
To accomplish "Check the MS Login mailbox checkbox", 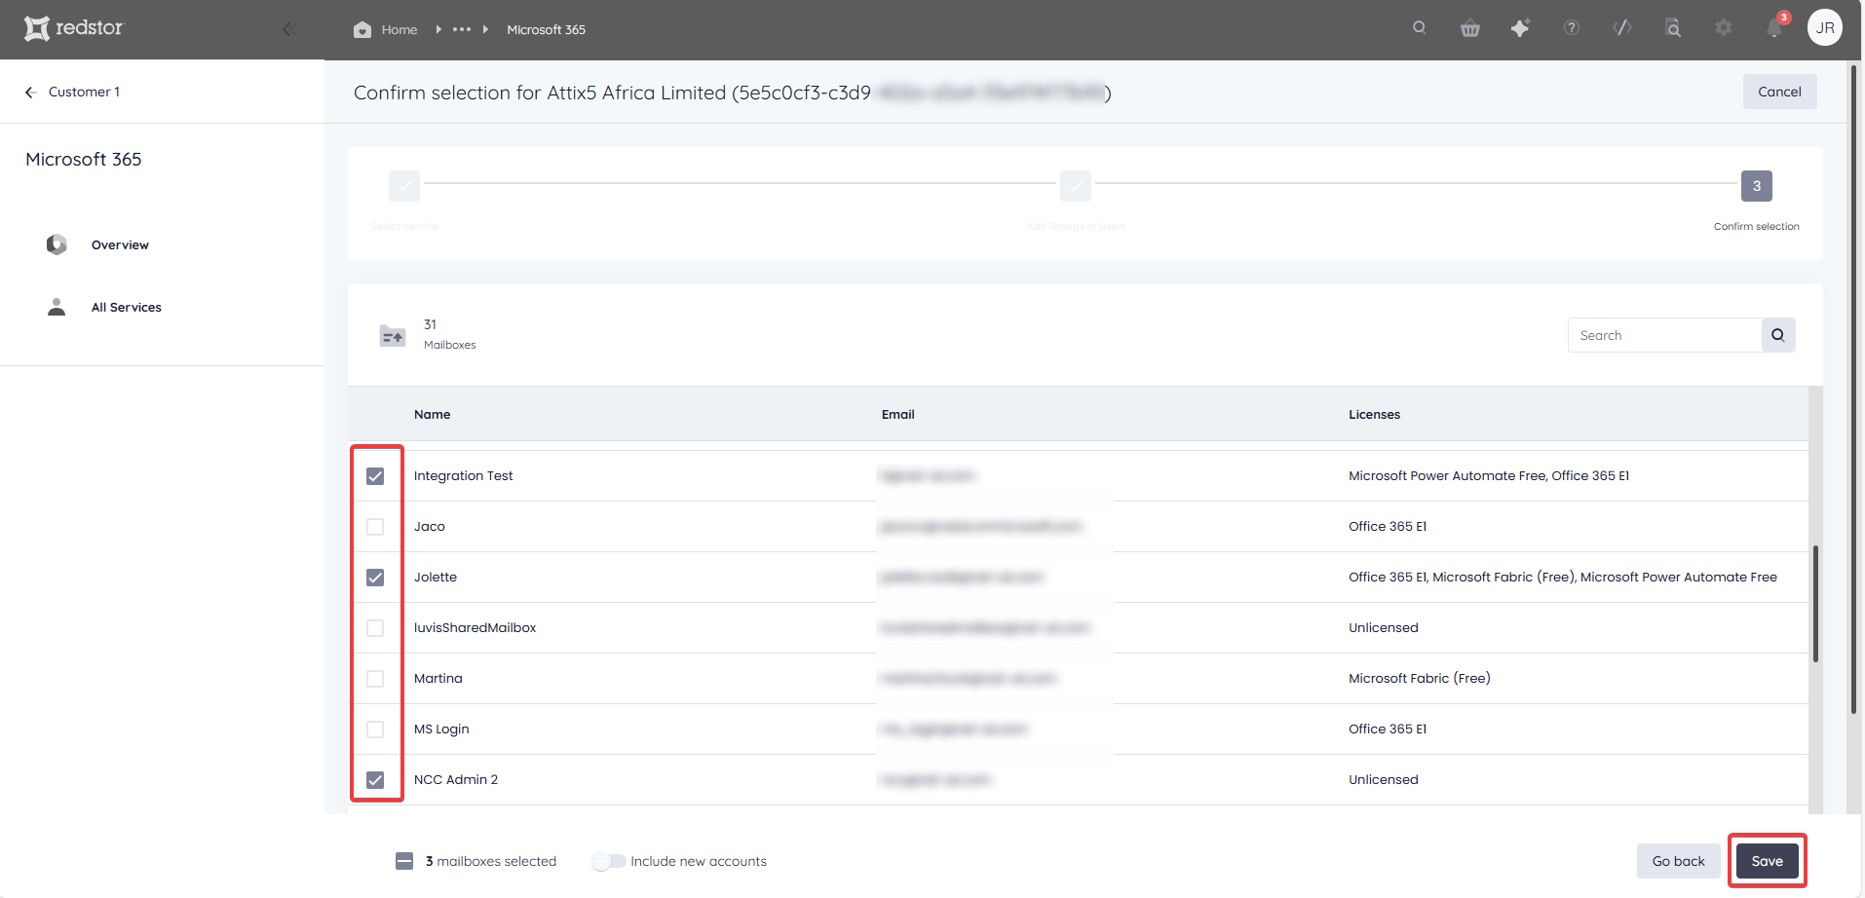I will [375, 730].
